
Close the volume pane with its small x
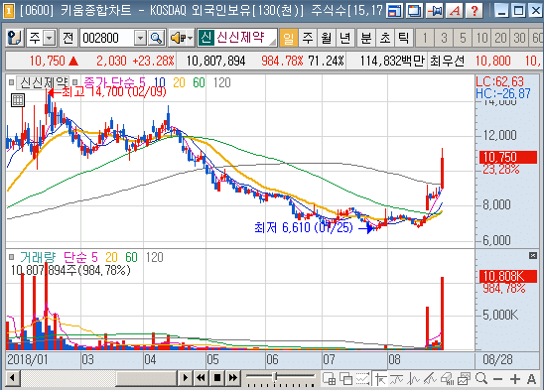click(x=533, y=256)
